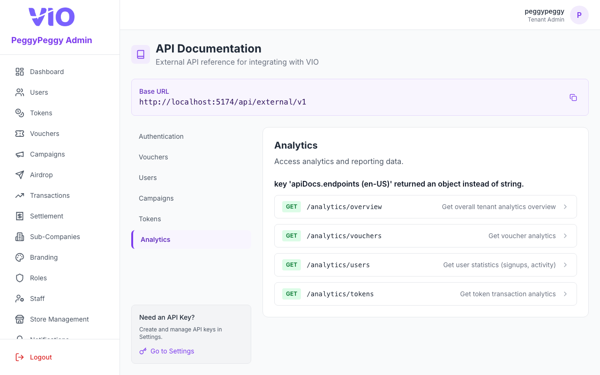The image size is (600, 375).
Task: Click the key icon beside Go to Settings
Action: click(143, 351)
